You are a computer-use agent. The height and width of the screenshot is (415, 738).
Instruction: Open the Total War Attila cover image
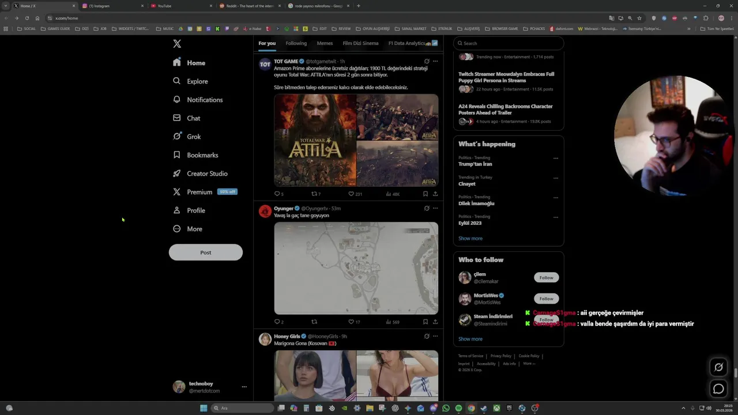(315, 140)
